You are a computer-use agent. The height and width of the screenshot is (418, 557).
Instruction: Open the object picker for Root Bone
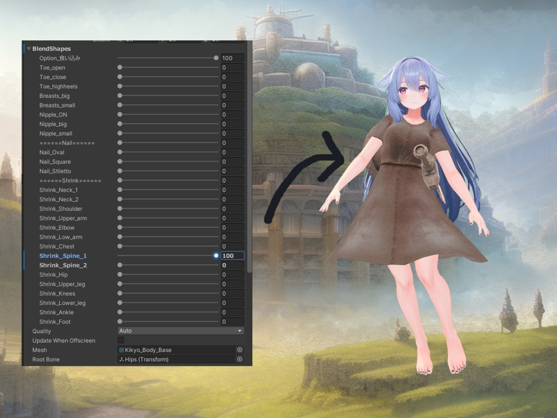(x=239, y=359)
